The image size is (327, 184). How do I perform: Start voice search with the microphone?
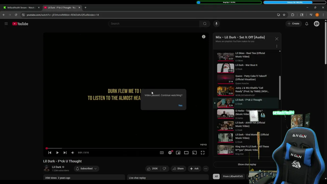(216, 24)
